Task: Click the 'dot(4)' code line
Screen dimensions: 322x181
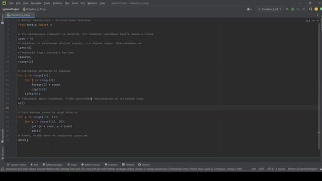Action: click(x=37, y=131)
